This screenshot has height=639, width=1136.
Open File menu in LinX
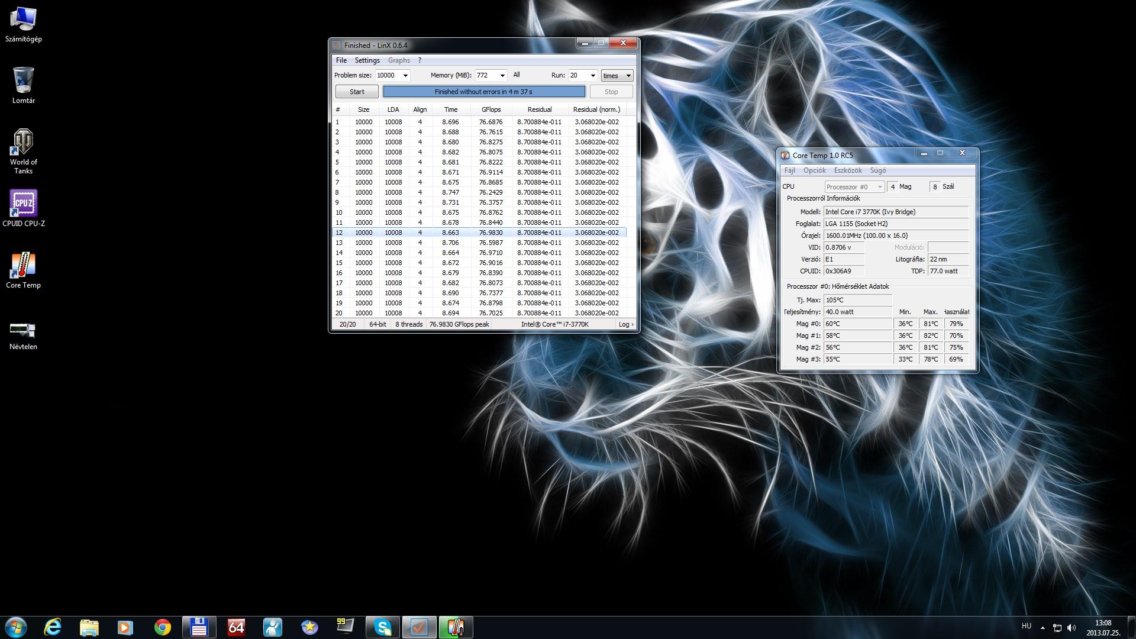coord(341,60)
